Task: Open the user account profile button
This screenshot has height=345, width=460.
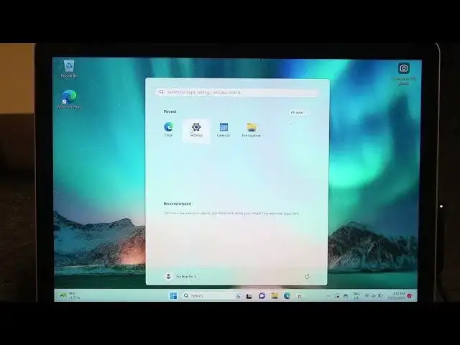Action: 180,276
